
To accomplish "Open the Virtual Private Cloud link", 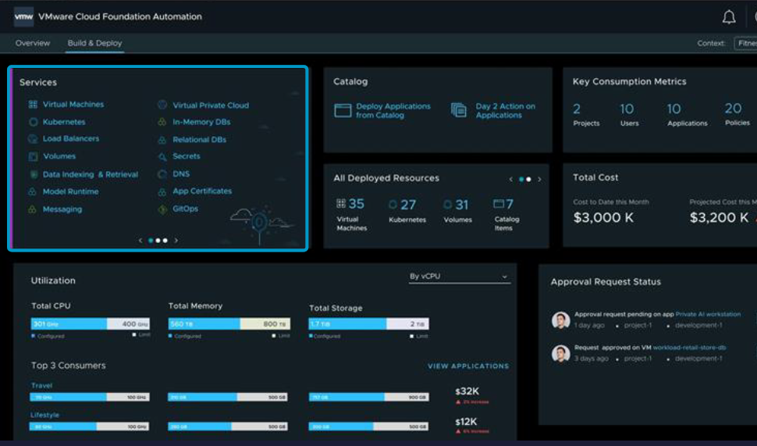I will tap(211, 105).
